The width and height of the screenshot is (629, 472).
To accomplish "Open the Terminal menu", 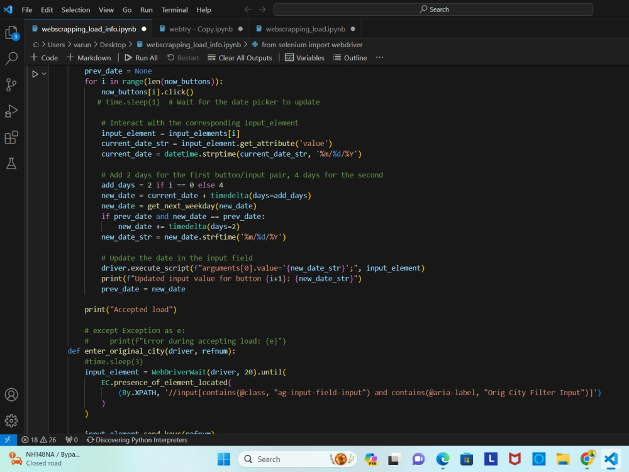I will coord(174,9).
